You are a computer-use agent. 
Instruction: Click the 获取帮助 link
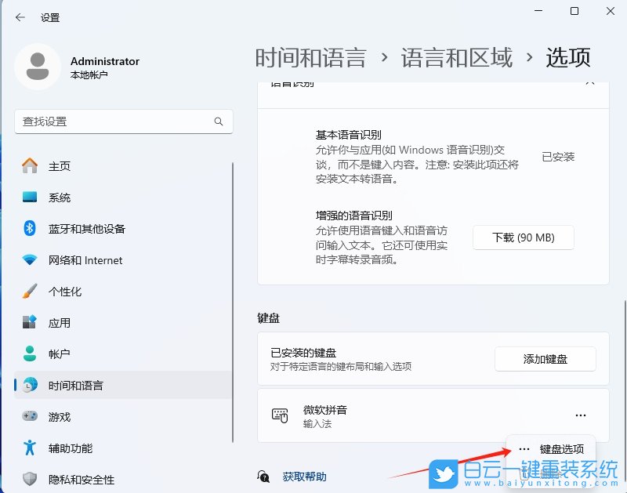[x=303, y=477]
